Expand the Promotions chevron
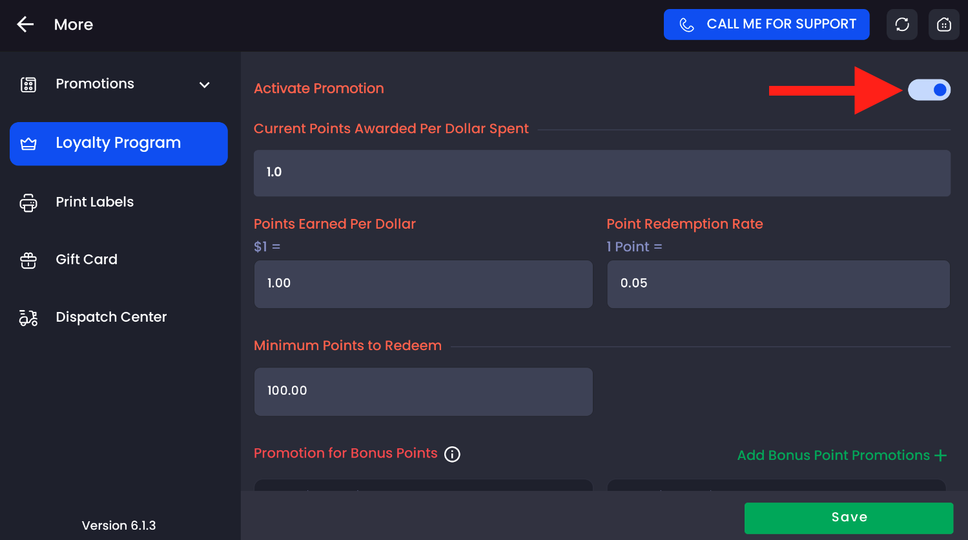The image size is (968, 540). [x=205, y=85]
